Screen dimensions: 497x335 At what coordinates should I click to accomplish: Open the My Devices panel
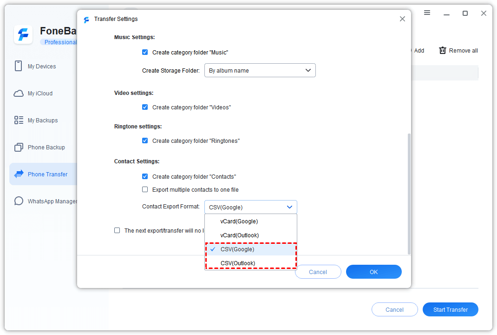[x=41, y=66]
